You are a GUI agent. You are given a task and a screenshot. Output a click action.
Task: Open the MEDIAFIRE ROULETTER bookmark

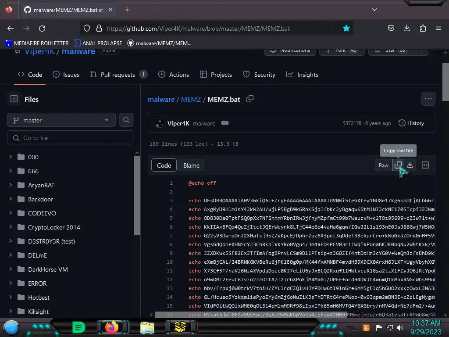[x=37, y=43]
